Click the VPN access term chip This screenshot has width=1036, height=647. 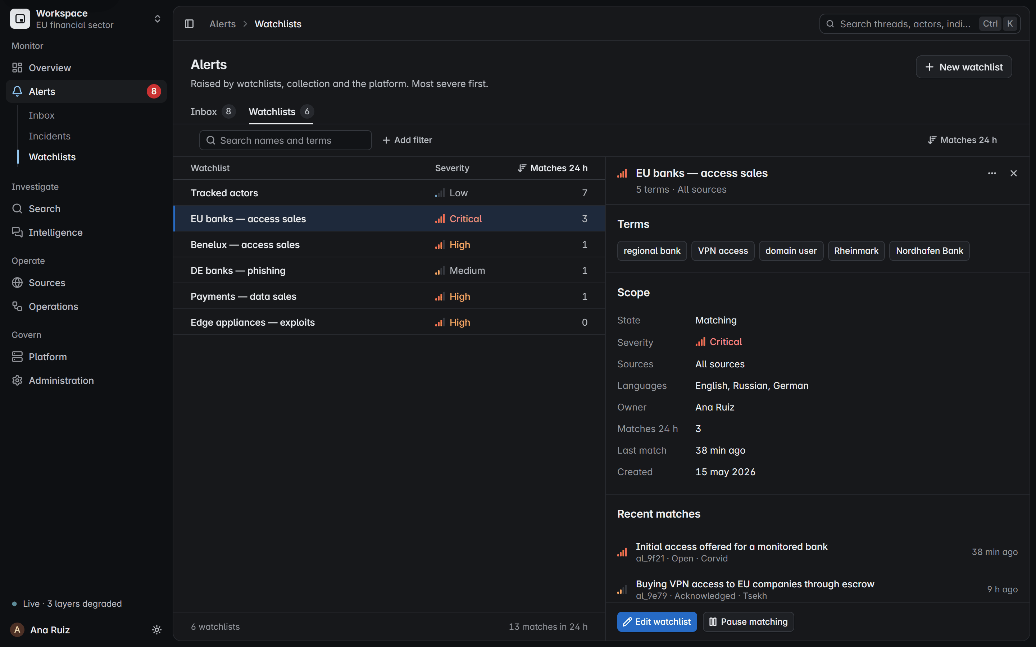coord(723,251)
